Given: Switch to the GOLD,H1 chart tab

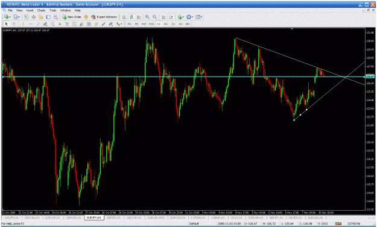Looking at the screenshot, I should [x=236, y=217].
